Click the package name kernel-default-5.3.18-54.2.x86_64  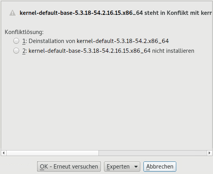coord(123,41)
